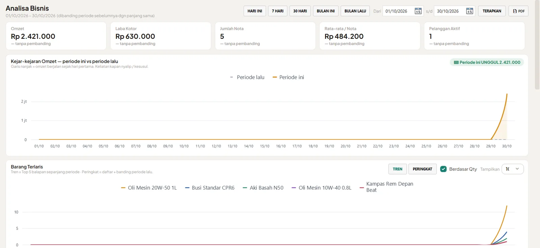Toggle Aki Basah N50 legend marker
The height and width of the screenshot is (248, 540).
click(x=245, y=188)
